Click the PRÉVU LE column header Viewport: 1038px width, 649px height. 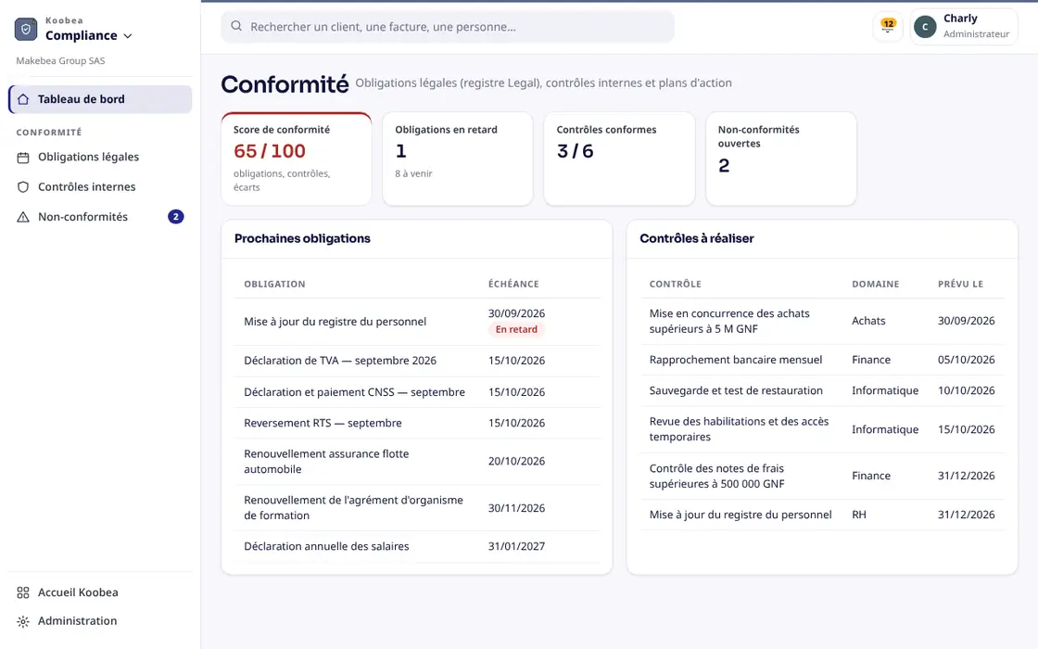tap(960, 284)
